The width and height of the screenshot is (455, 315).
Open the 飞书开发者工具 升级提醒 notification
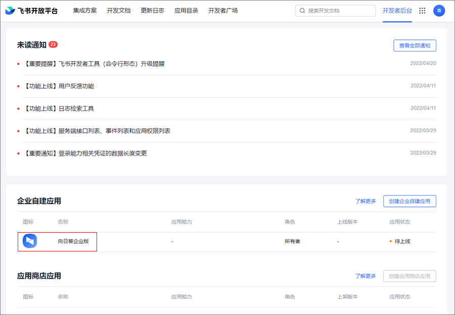click(94, 64)
